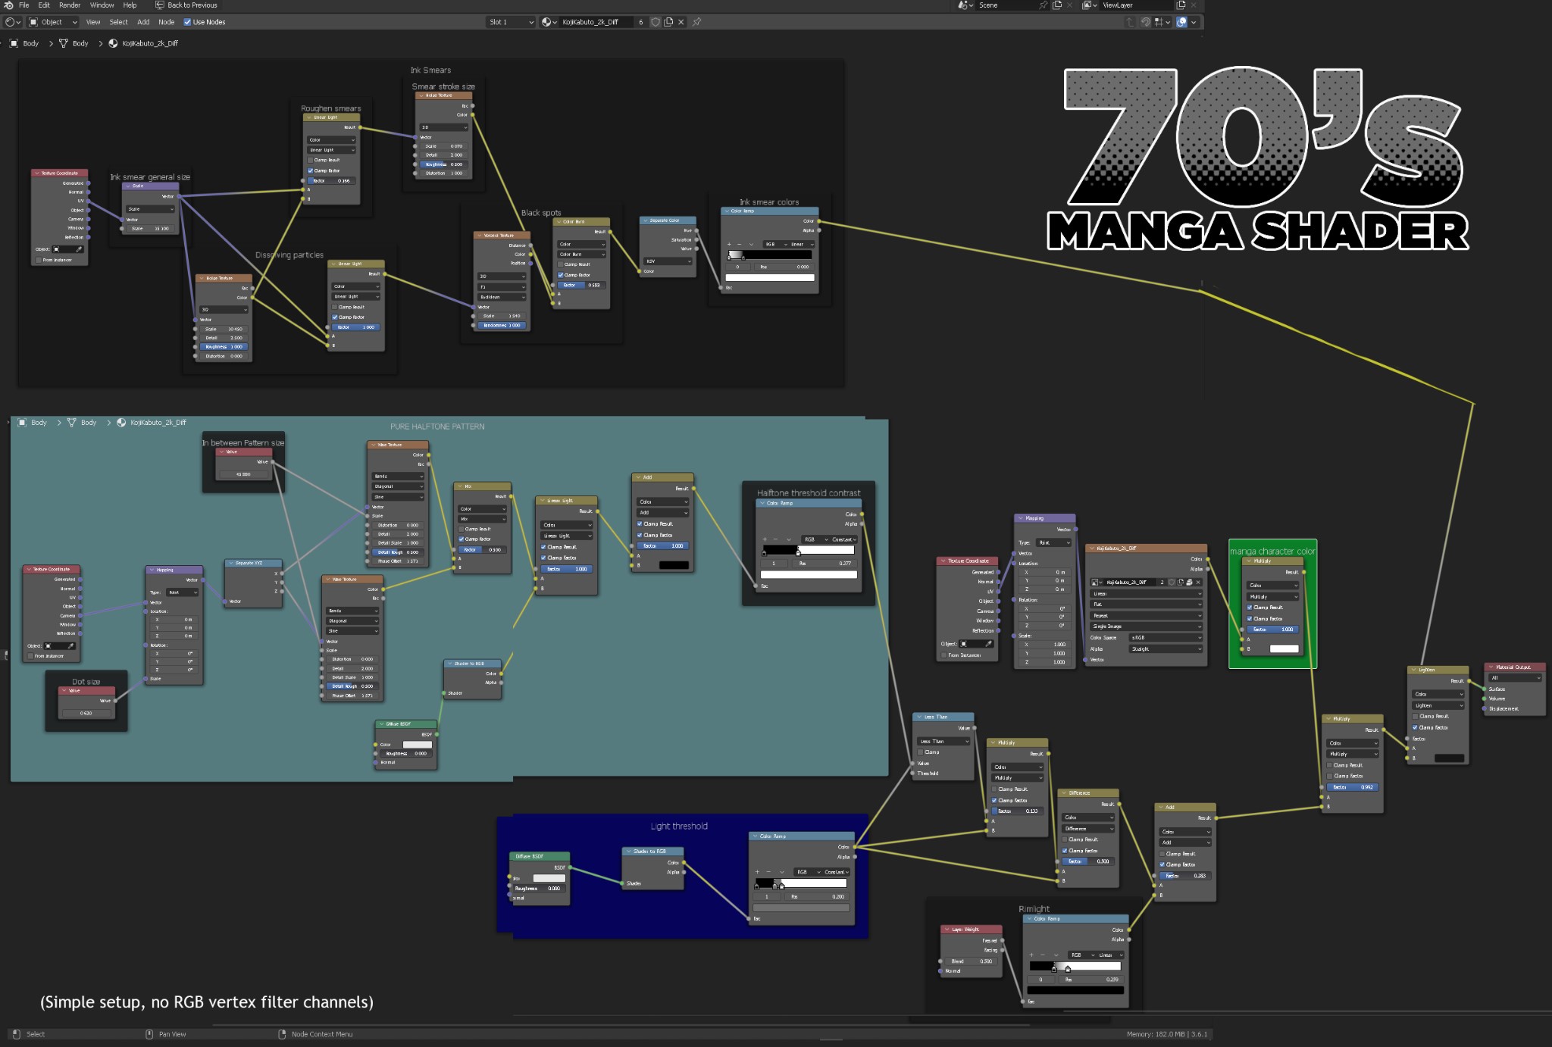1552x1047 pixels.
Task: Add new view layer with copy icon
Action: point(1181,5)
